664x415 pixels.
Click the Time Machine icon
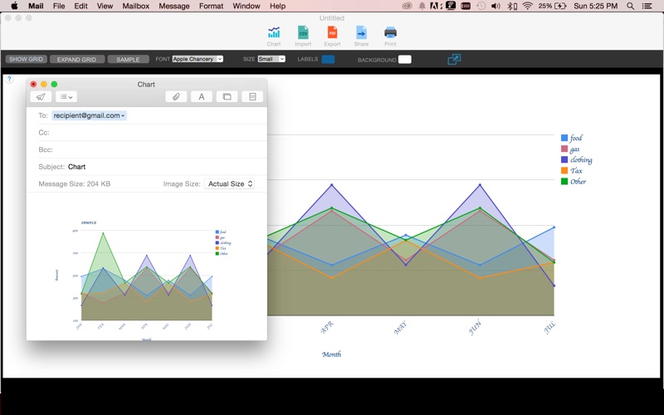481,6
